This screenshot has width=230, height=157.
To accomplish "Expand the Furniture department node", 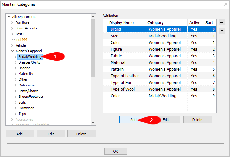I will pos(12,22).
